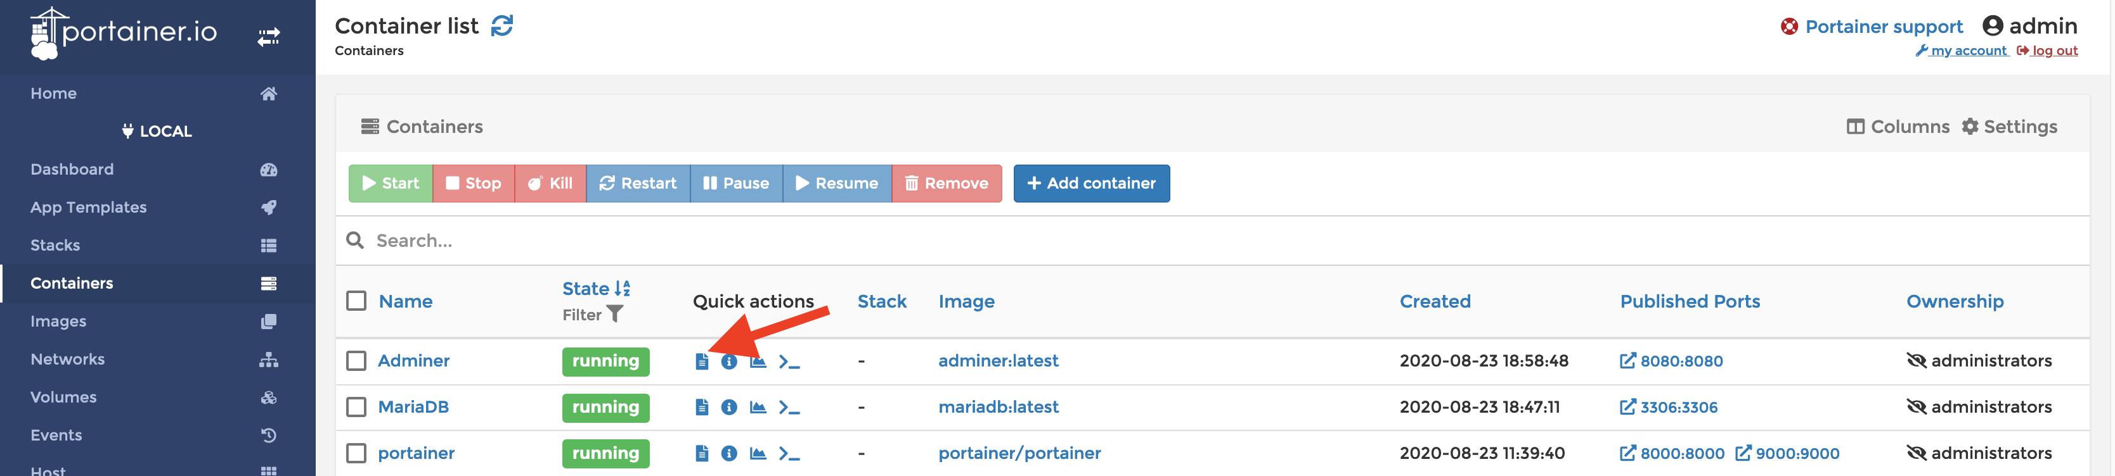Click the Home house icon in sidebar
Image resolution: width=2115 pixels, height=476 pixels.
[268, 94]
